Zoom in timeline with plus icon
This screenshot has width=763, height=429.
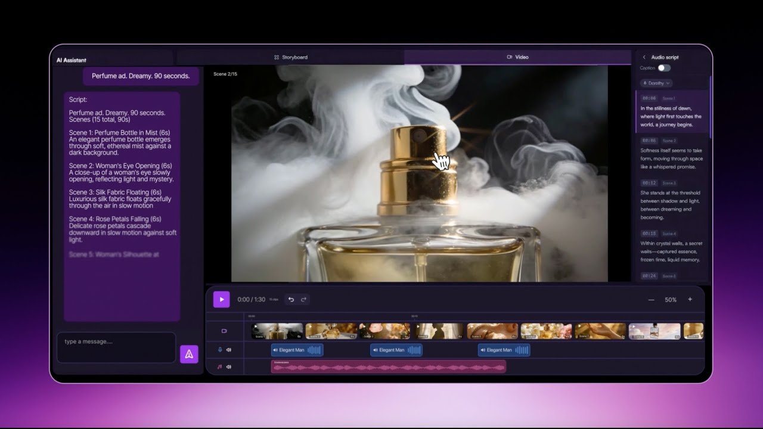690,300
